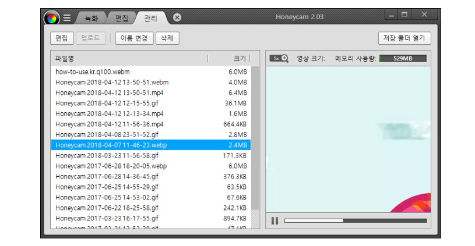Click the 이름 변경 rename button
Screen dimensions: 475x246
point(134,38)
